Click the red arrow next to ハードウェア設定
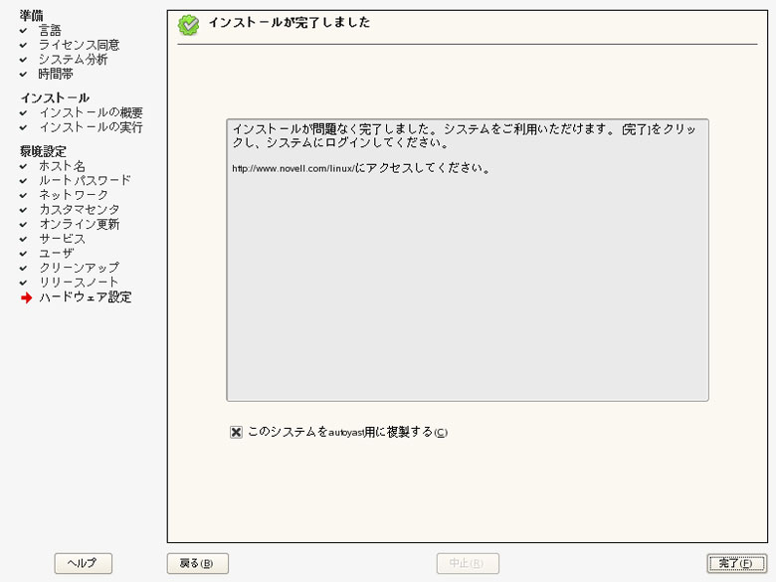 pyautogui.click(x=26, y=297)
